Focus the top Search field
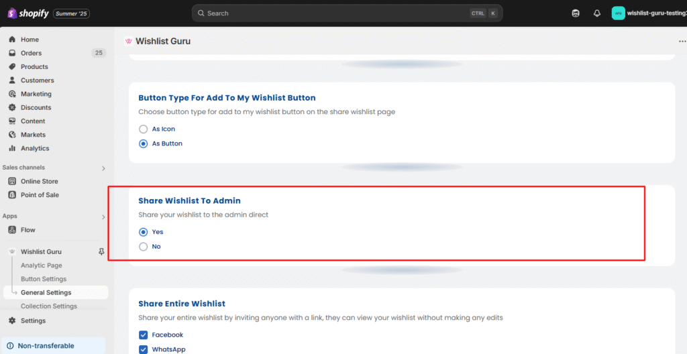687x354 pixels. (x=347, y=13)
